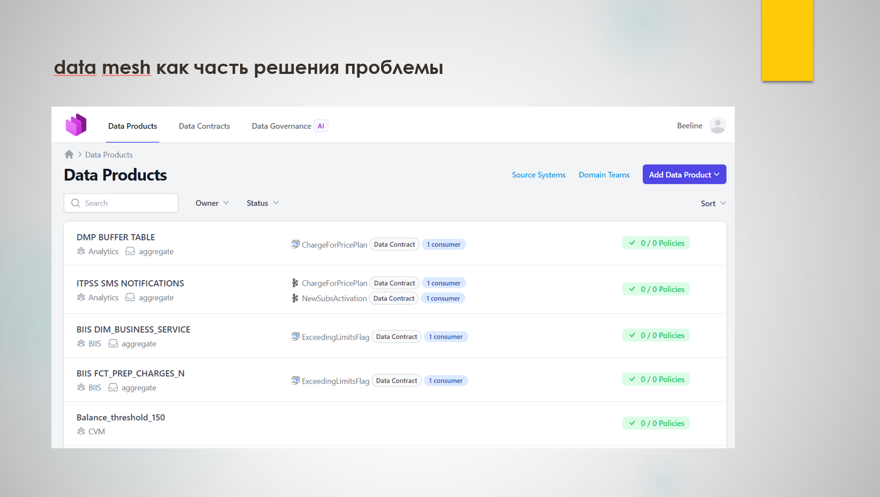Open the Sort dropdown
This screenshot has height=497, width=880.
[713, 204]
